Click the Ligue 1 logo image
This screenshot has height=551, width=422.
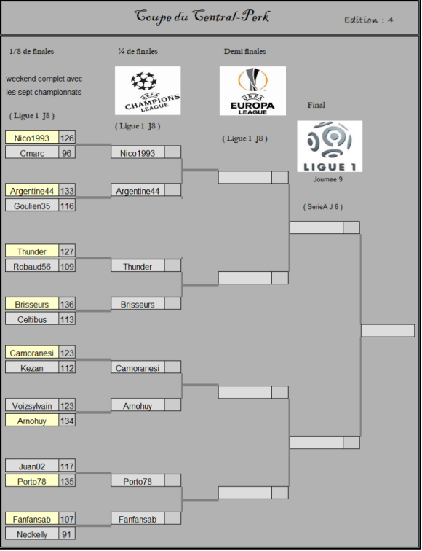330,146
